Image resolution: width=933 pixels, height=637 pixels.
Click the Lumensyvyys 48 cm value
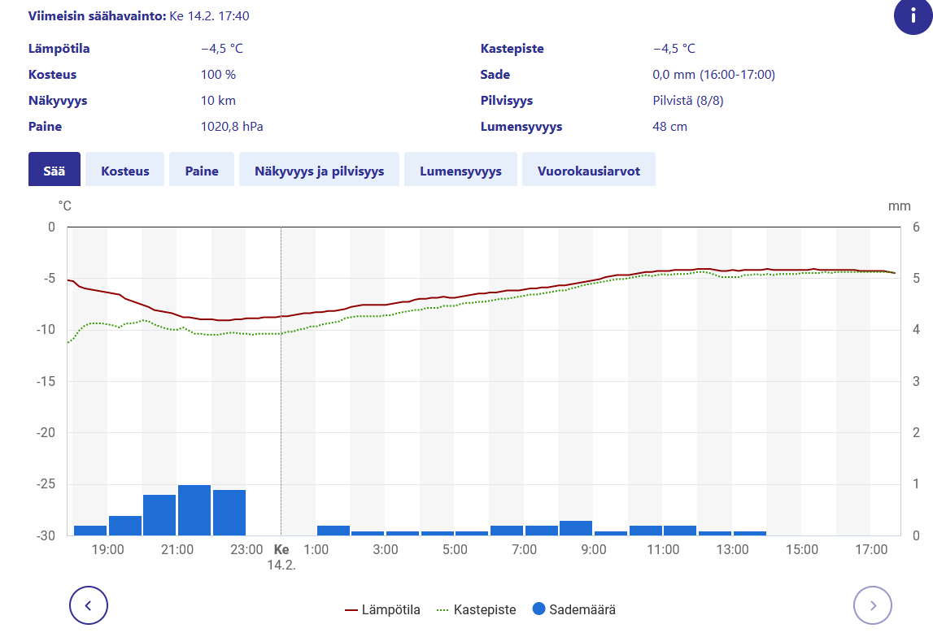(670, 127)
